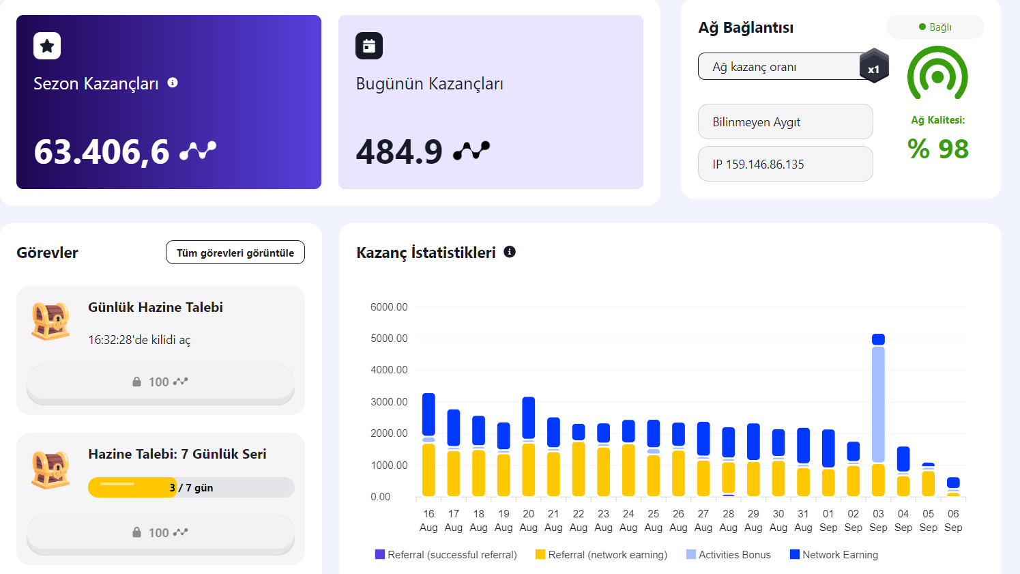This screenshot has height=574, width=1020.
Task: Open info icon next to Kazanç İstatistikleri
Action: pos(510,252)
